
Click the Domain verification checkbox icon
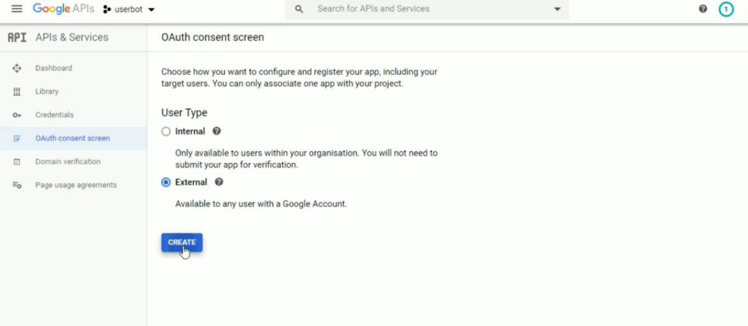(x=17, y=162)
